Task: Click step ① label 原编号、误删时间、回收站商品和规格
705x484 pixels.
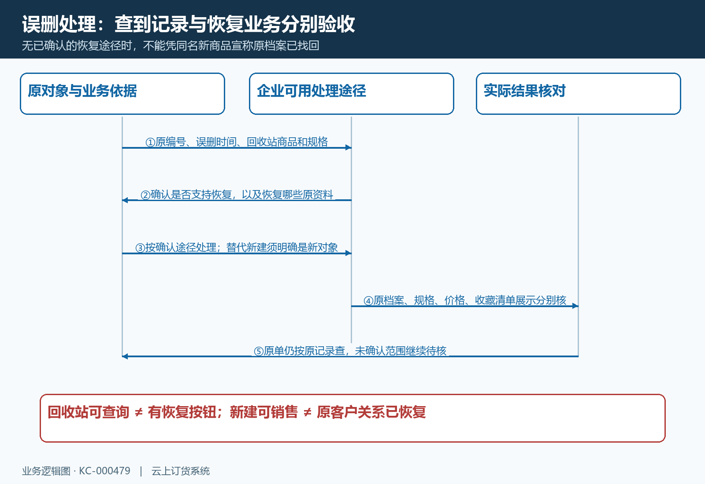Action: pyautogui.click(x=237, y=142)
